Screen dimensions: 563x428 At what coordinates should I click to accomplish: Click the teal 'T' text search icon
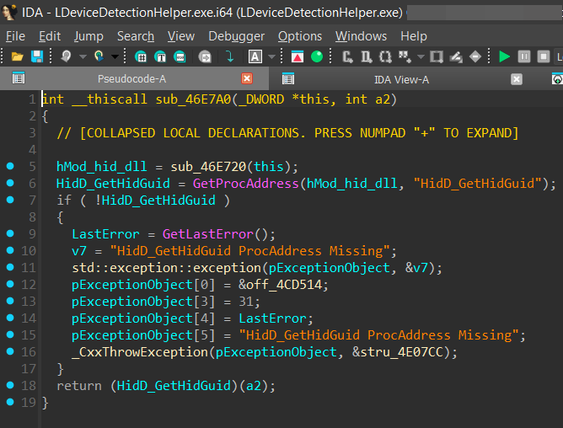point(160,56)
